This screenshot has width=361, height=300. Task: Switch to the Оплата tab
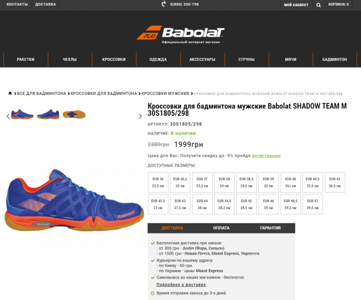221,228
